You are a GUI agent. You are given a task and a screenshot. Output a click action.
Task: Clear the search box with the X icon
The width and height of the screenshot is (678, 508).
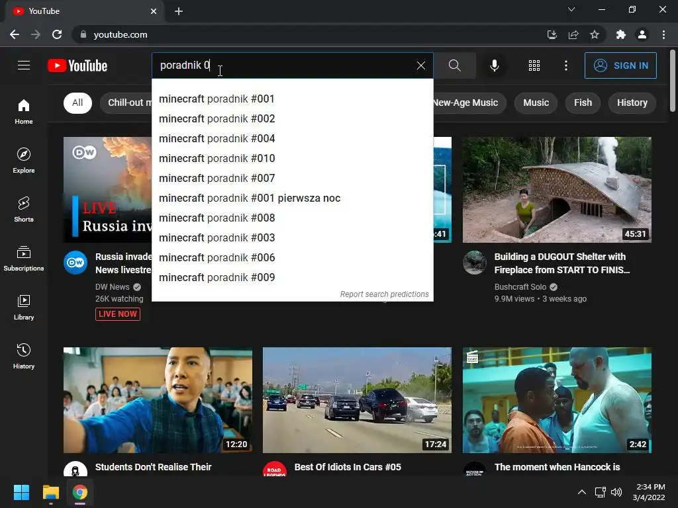click(420, 65)
